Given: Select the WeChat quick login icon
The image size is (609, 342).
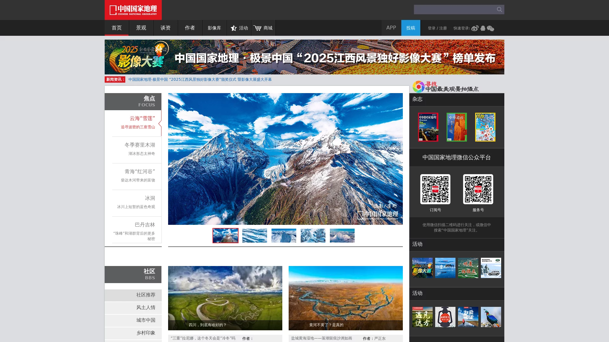Looking at the screenshot, I should (x=491, y=28).
